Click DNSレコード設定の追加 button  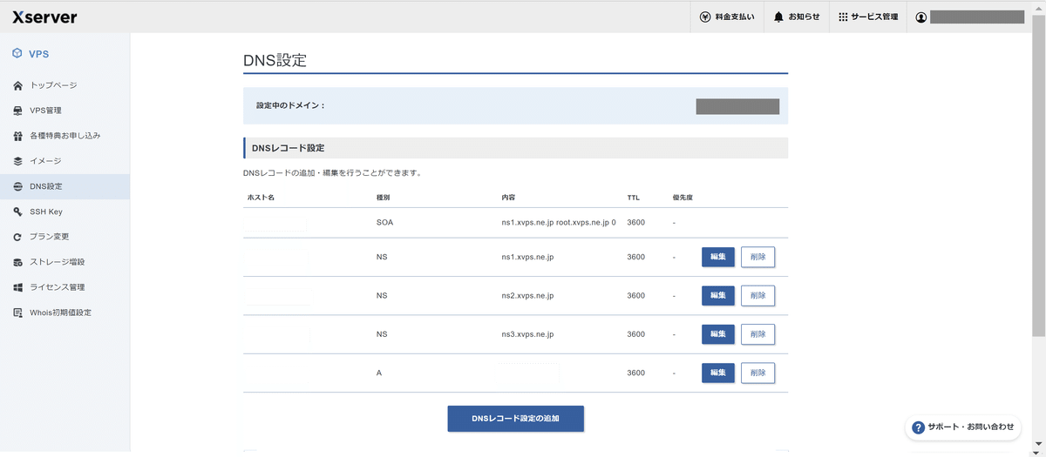(515, 419)
